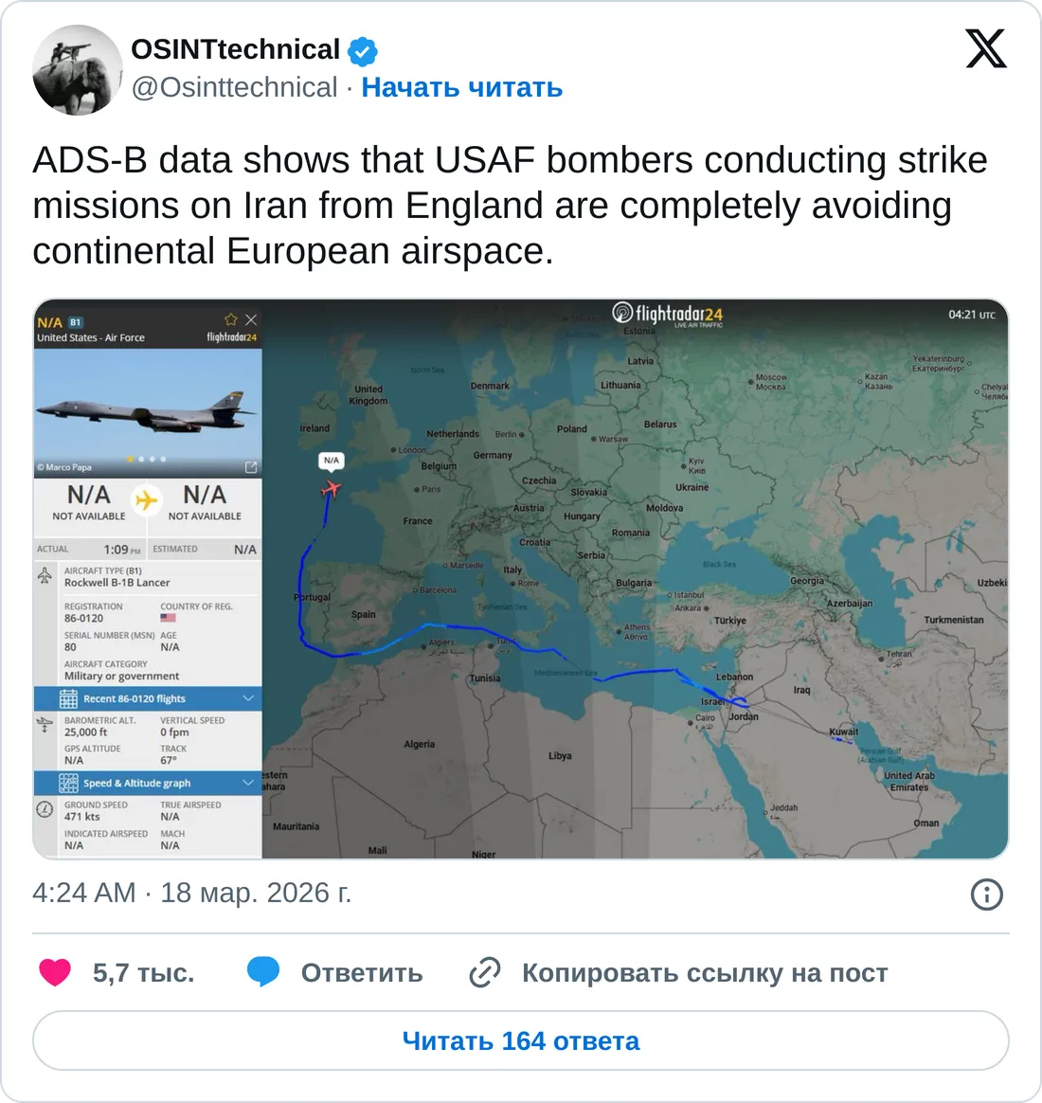Click the OSINTtechnical profile avatar
This screenshot has width=1042, height=1103.
tap(78, 70)
